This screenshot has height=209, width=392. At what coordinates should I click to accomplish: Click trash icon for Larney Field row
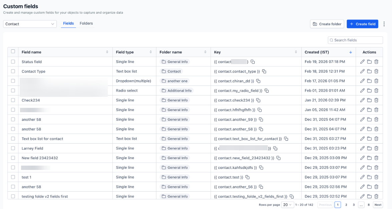point(376,148)
